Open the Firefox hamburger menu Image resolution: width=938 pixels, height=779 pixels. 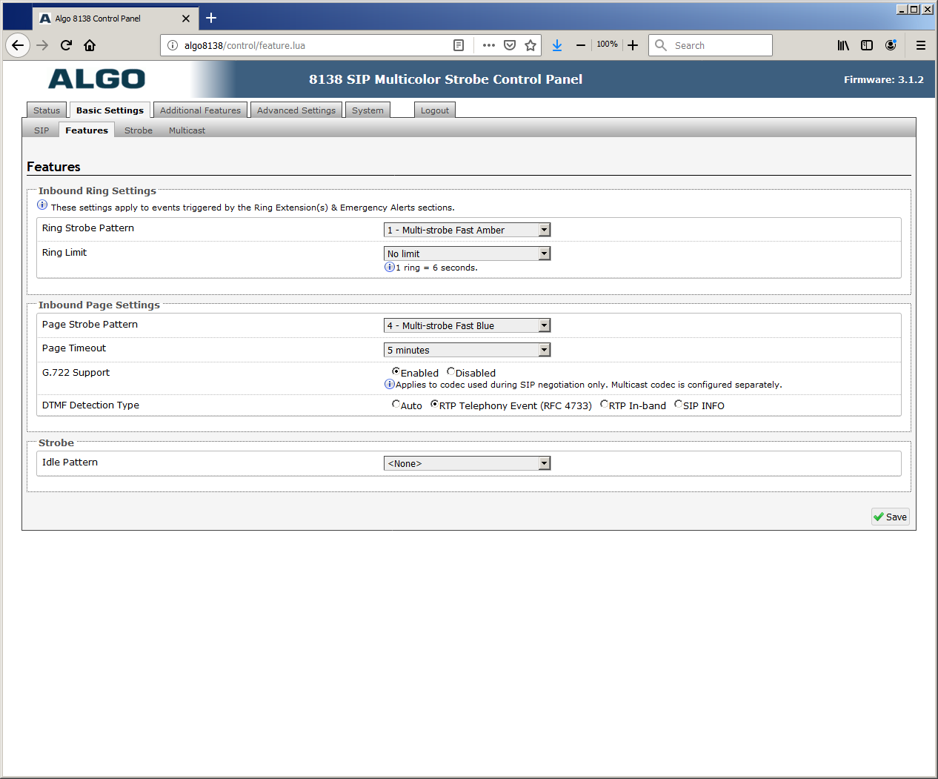[921, 45]
